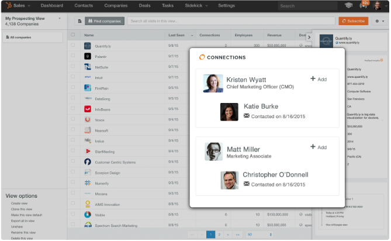Click the envelope icon under Christopher O'Donnell
Screen dimensions: 391x241
tap(246, 184)
